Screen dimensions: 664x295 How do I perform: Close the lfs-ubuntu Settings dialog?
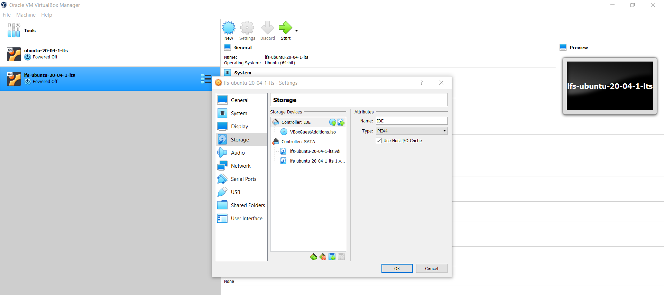pos(441,83)
